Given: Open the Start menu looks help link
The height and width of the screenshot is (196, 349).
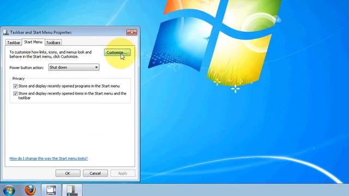Looking at the screenshot, I should (49, 158).
